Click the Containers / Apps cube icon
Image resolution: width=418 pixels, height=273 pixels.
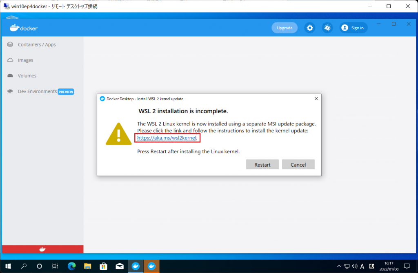10,44
